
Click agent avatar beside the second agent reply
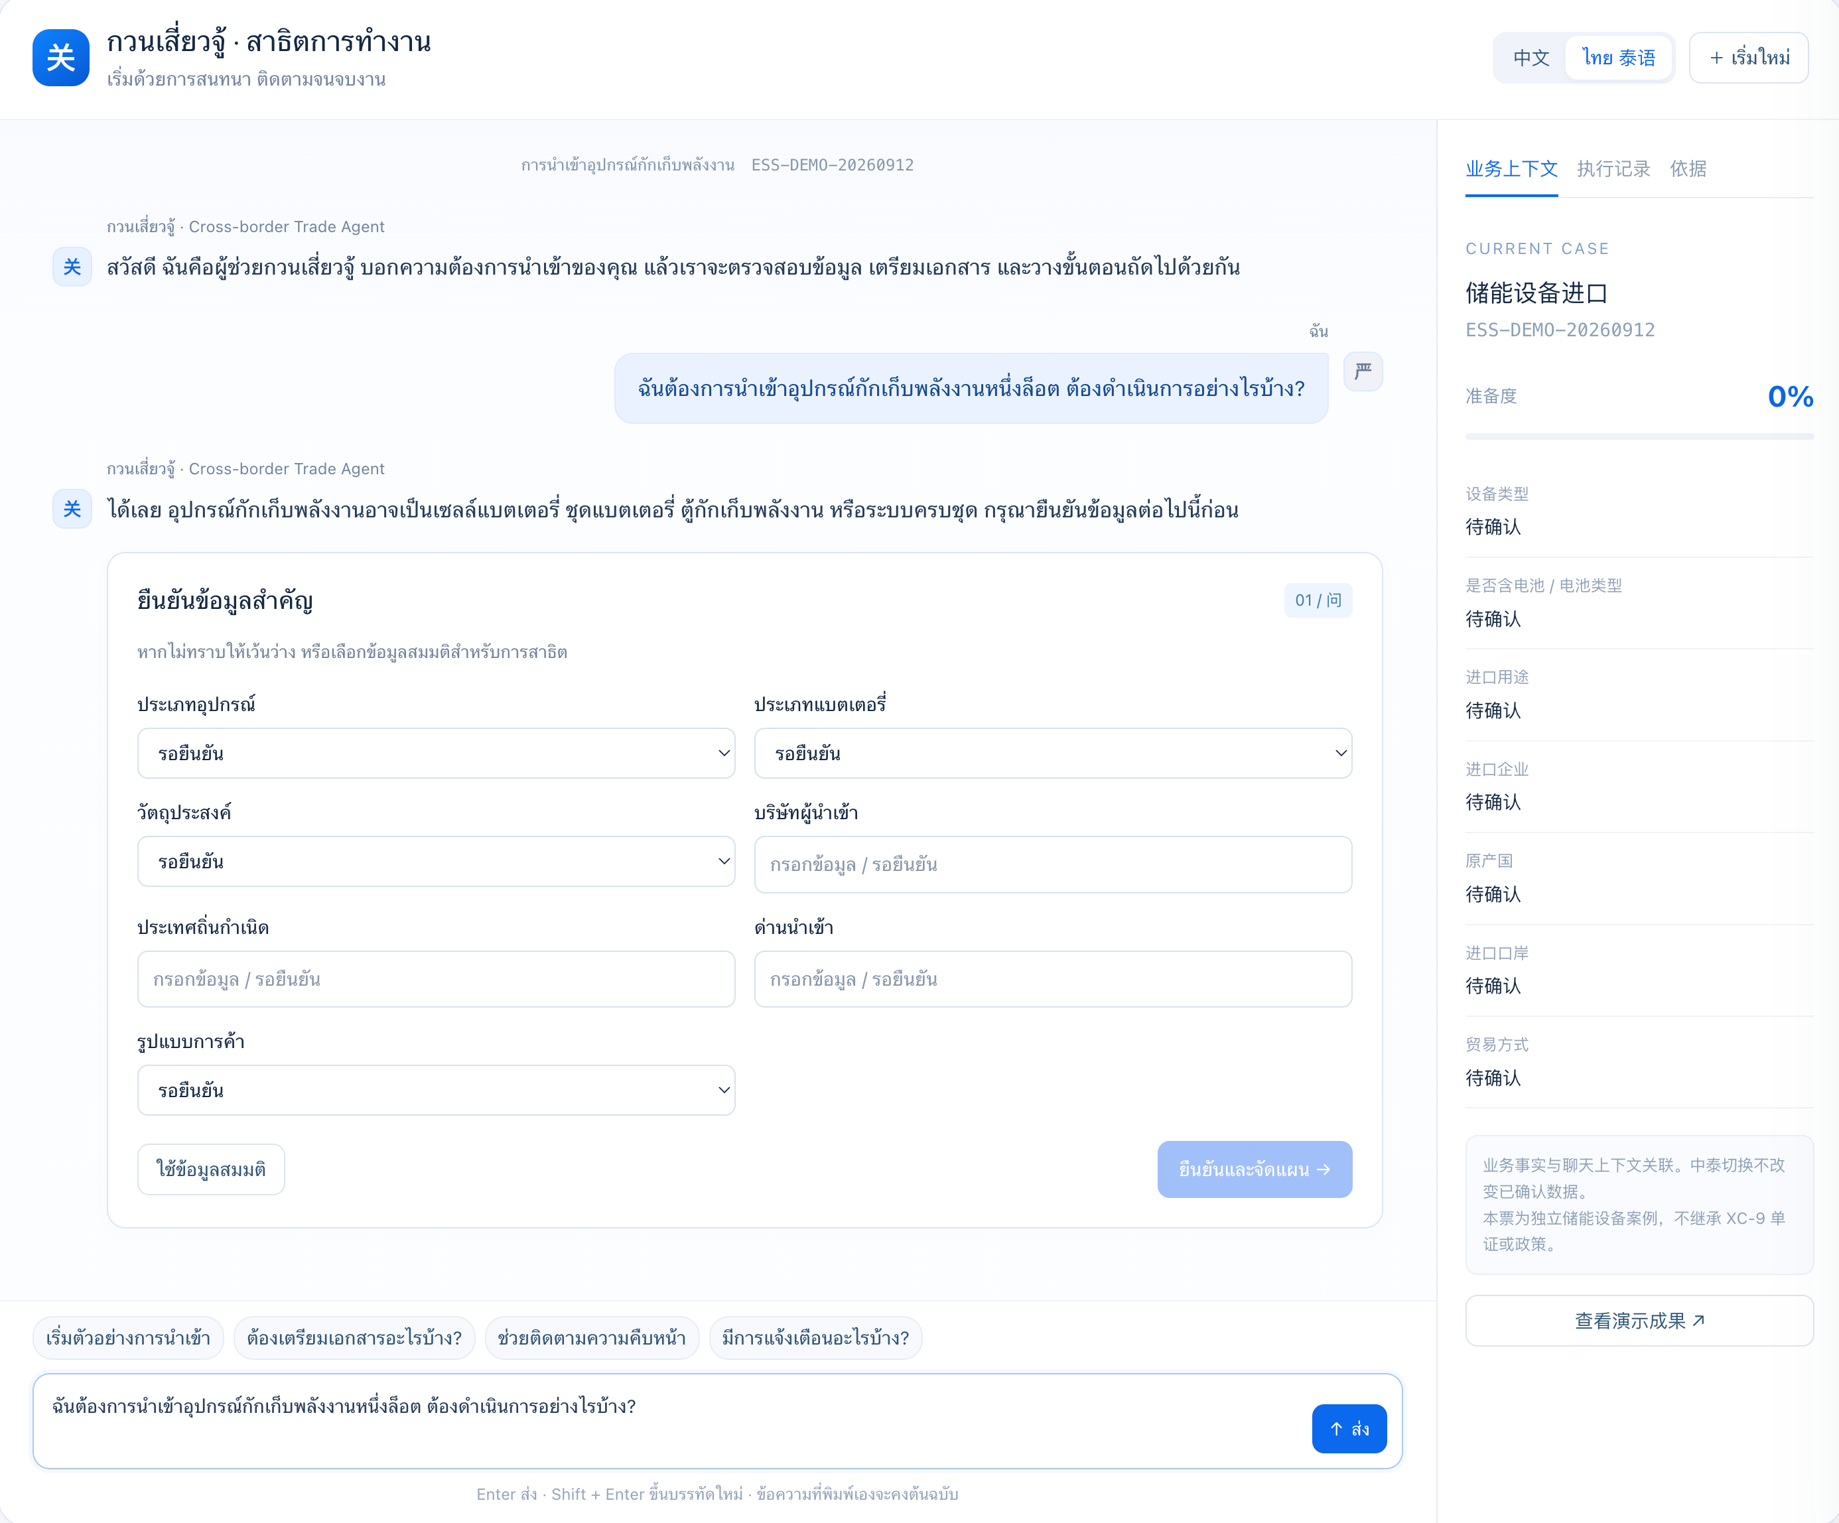[x=72, y=509]
